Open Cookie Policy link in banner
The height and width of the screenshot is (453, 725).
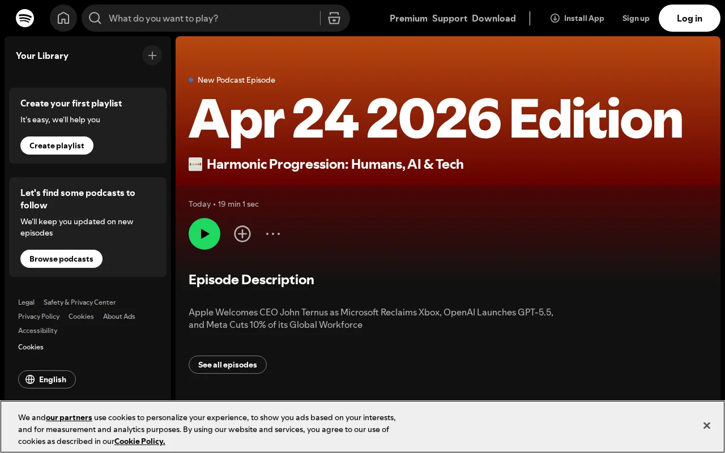point(140,441)
